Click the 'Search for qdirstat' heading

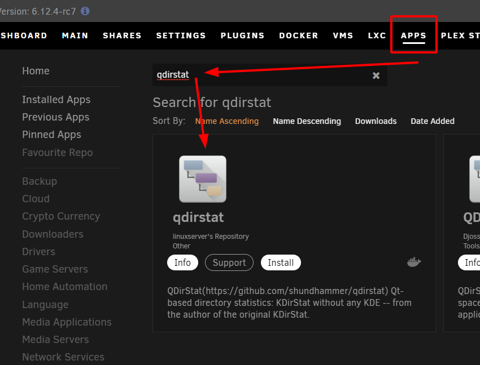click(212, 103)
